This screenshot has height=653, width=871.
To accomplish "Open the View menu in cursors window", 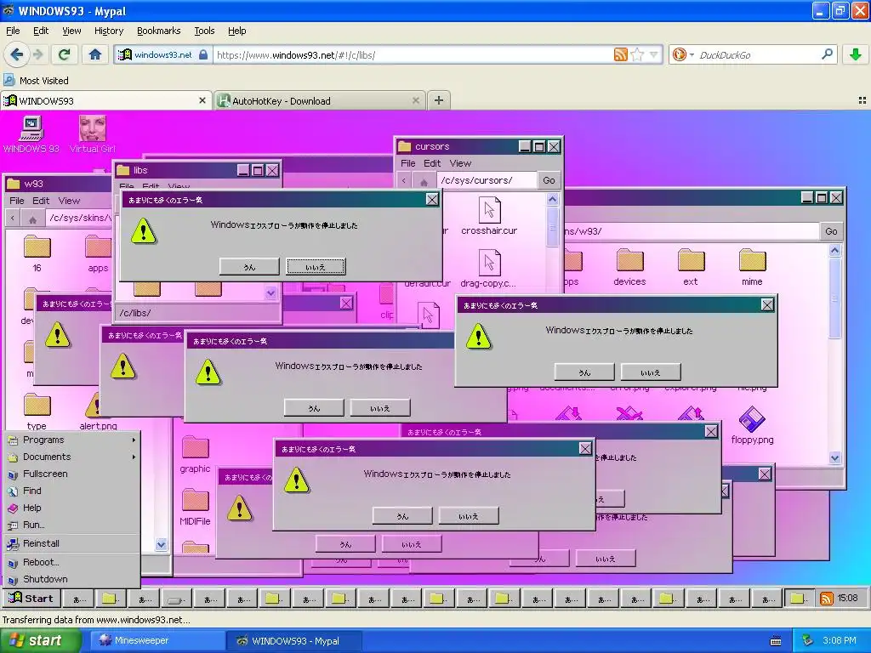I will click(460, 163).
